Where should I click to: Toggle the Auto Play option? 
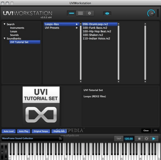(24, 131)
